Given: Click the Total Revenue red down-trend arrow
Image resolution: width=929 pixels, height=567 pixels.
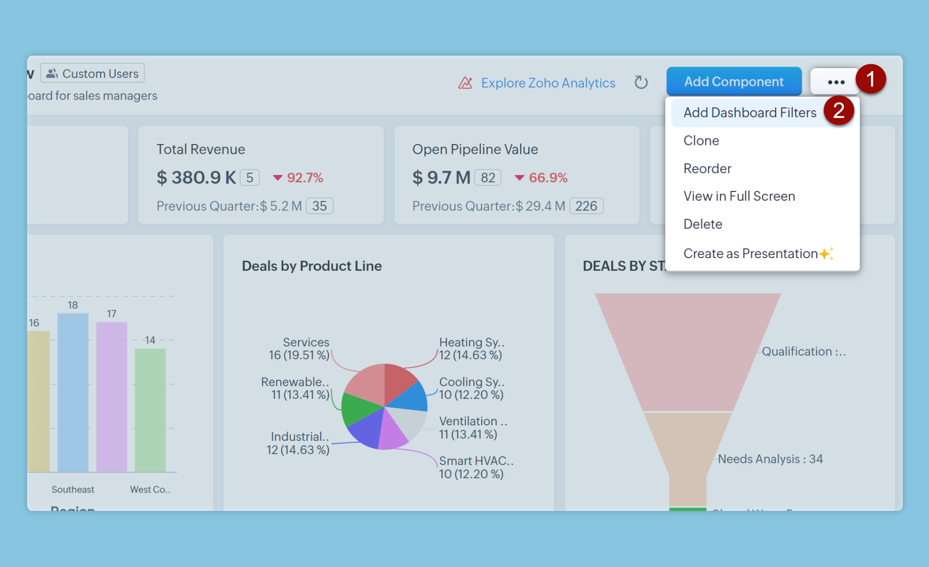Looking at the screenshot, I should (x=277, y=178).
